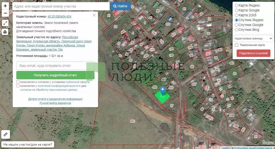Open the parcel address link
This screenshot has height=149, width=275.
click(x=54, y=43)
